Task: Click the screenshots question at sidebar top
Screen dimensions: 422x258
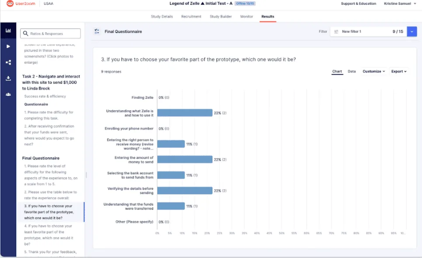Action: 49,53
